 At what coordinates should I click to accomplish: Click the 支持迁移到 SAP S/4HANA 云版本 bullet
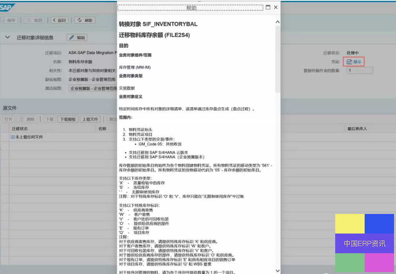click(158, 153)
